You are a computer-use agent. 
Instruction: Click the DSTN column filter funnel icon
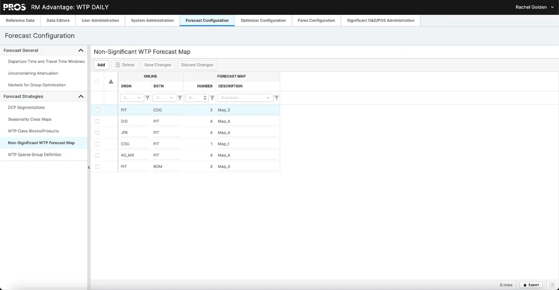coord(180,98)
